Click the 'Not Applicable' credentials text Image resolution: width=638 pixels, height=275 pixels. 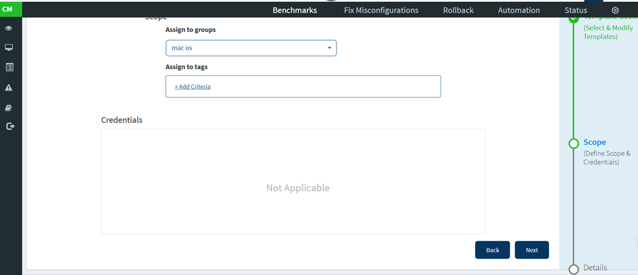click(x=298, y=188)
